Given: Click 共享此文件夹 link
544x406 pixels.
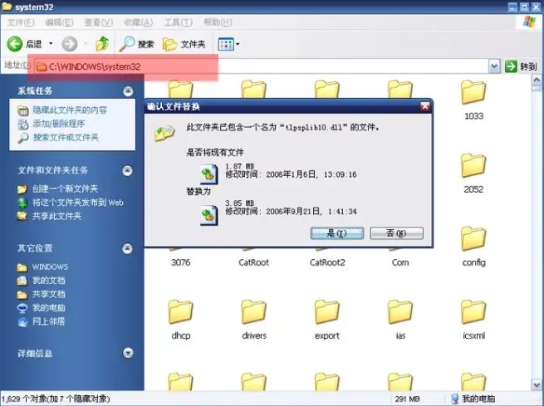Looking at the screenshot, I should pyautogui.click(x=57, y=217).
